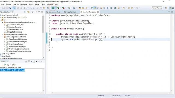This screenshot has width=175, height=98.
Task: Click the editor horizontal scrollbar
Action: [110, 93]
